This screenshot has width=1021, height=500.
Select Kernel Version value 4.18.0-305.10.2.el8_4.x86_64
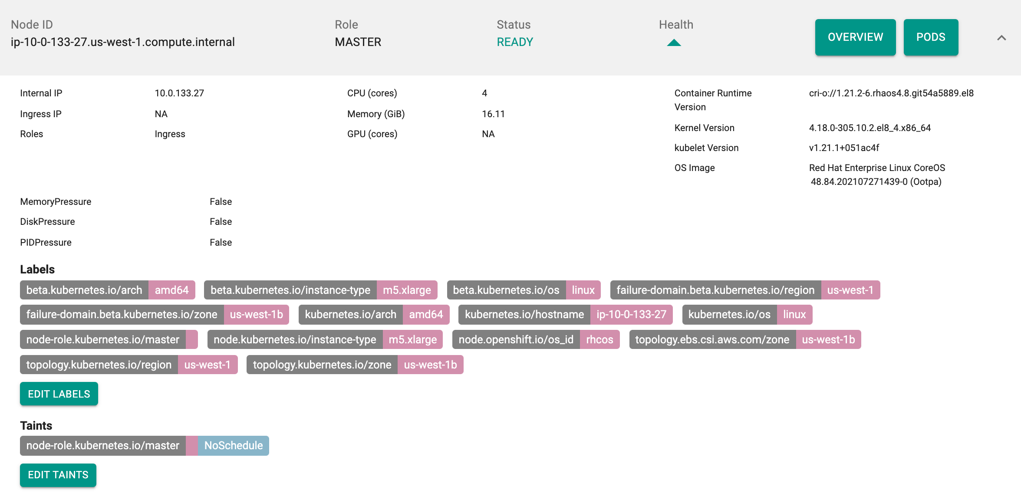(870, 128)
